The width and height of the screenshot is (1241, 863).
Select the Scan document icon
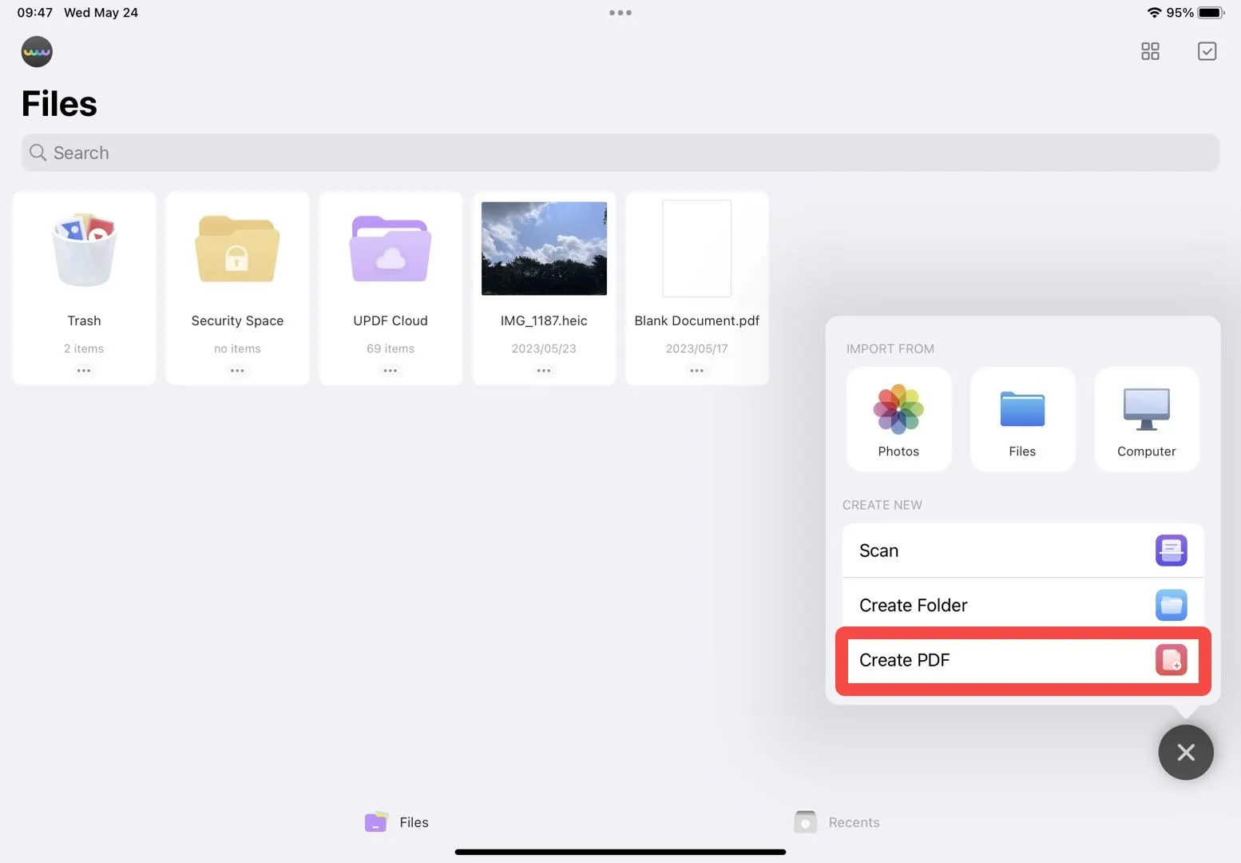[1171, 550]
